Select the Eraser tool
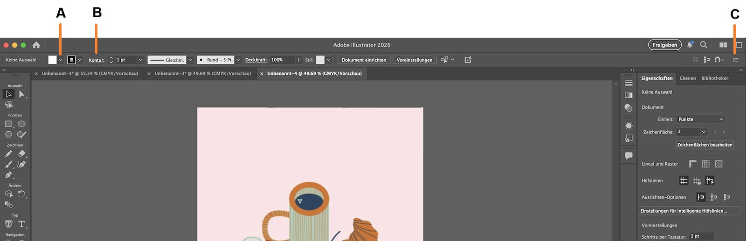 [21, 154]
